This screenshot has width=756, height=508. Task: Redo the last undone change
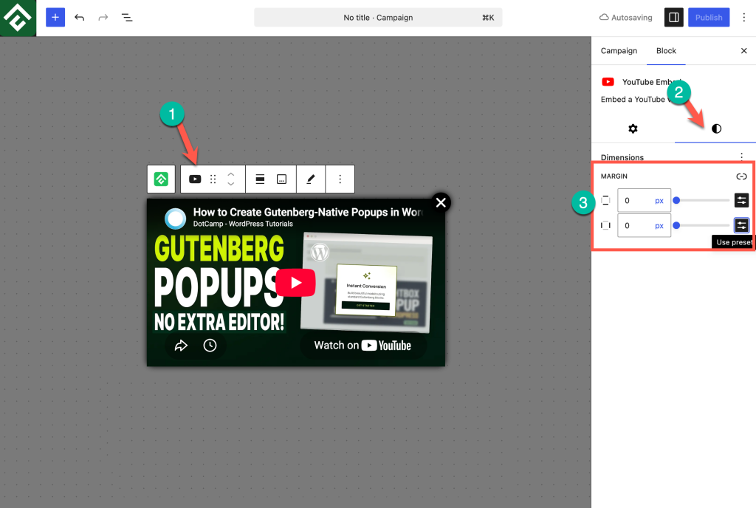(x=103, y=17)
